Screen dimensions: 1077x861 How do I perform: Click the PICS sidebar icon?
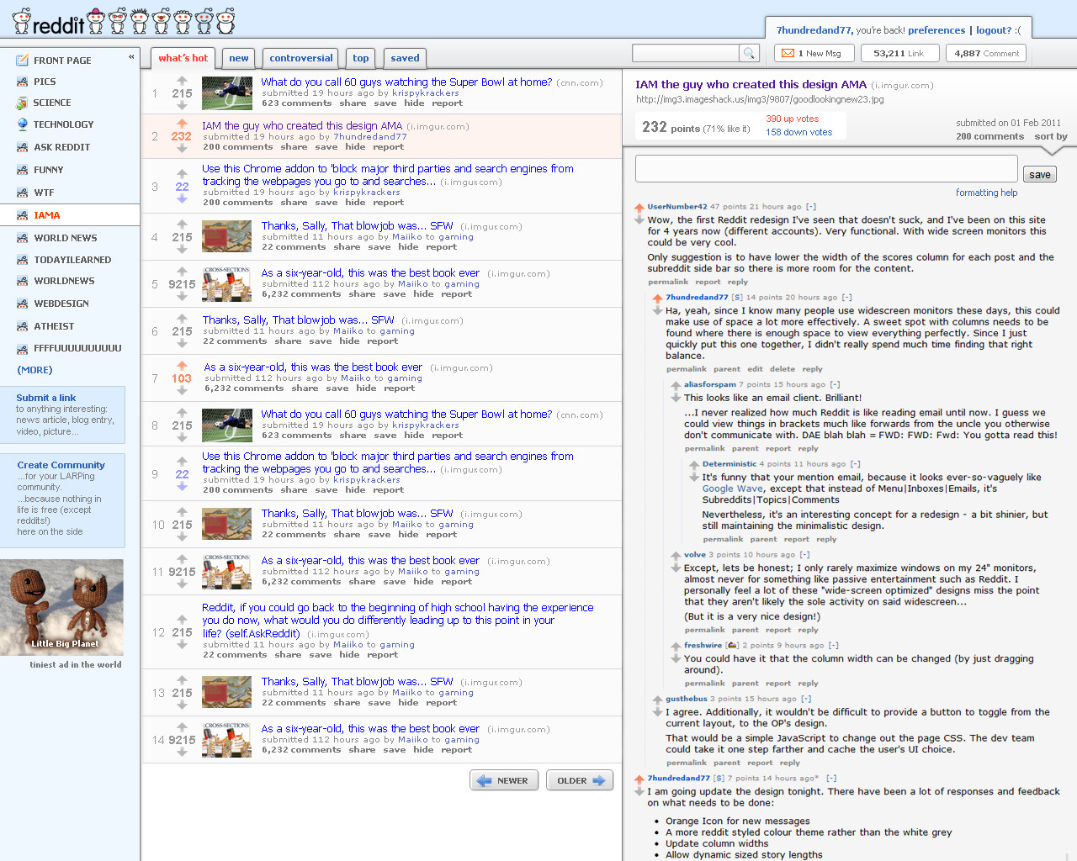coord(22,82)
